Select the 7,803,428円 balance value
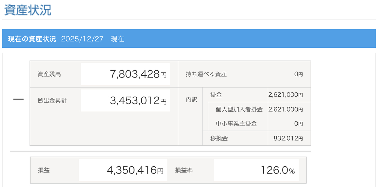The width and height of the screenshot is (378, 187). pos(138,74)
